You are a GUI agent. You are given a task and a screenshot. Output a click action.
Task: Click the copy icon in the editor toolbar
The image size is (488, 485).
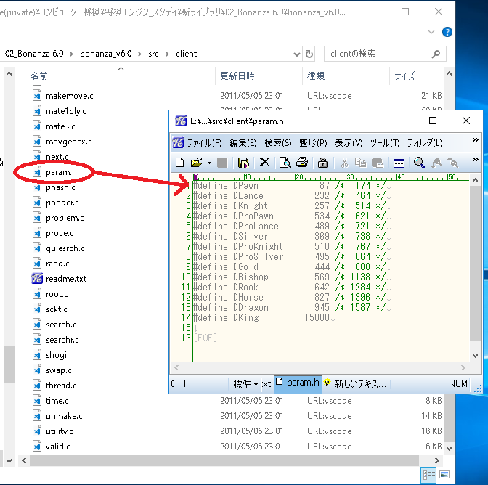(x=361, y=163)
